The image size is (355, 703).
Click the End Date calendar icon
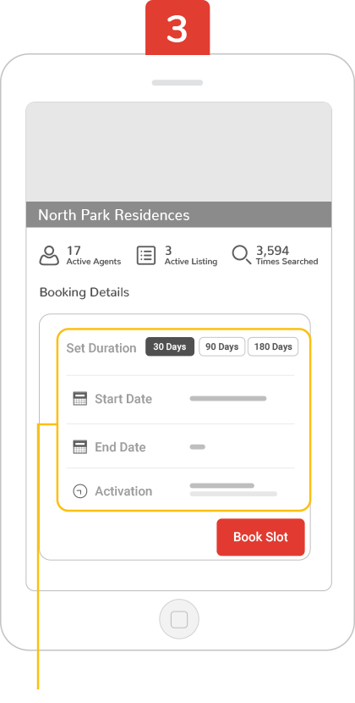pyautogui.click(x=79, y=446)
